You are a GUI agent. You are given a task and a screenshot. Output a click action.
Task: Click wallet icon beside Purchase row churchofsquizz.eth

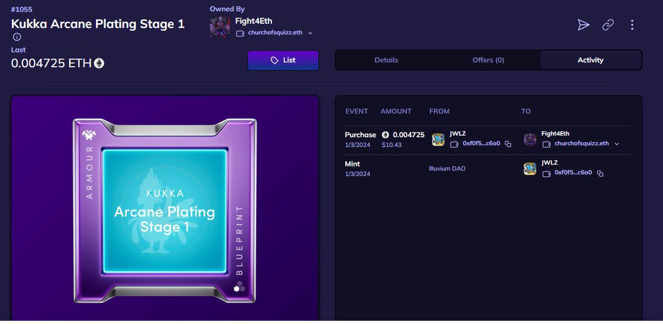(546, 144)
